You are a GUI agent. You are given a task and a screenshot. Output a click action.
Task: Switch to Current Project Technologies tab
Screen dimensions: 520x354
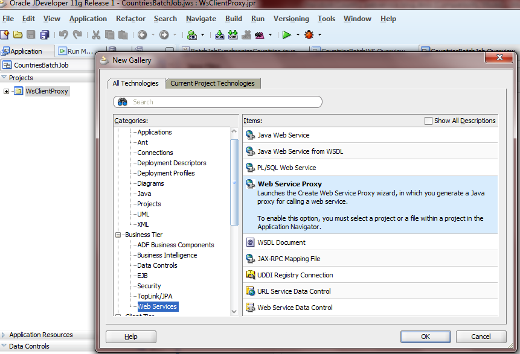pyautogui.click(x=214, y=83)
